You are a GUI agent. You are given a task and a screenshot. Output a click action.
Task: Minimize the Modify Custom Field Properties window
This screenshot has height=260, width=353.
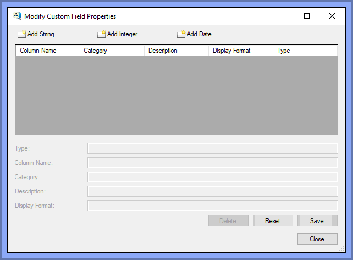[x=282, y=16]
